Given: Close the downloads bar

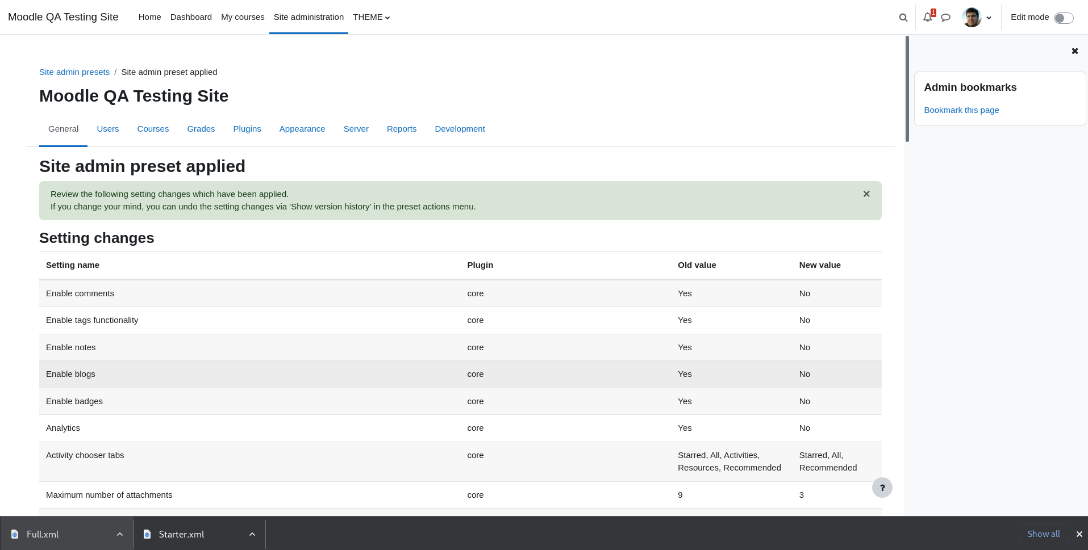Looking at the screenshot, I should pos(1079,534).
